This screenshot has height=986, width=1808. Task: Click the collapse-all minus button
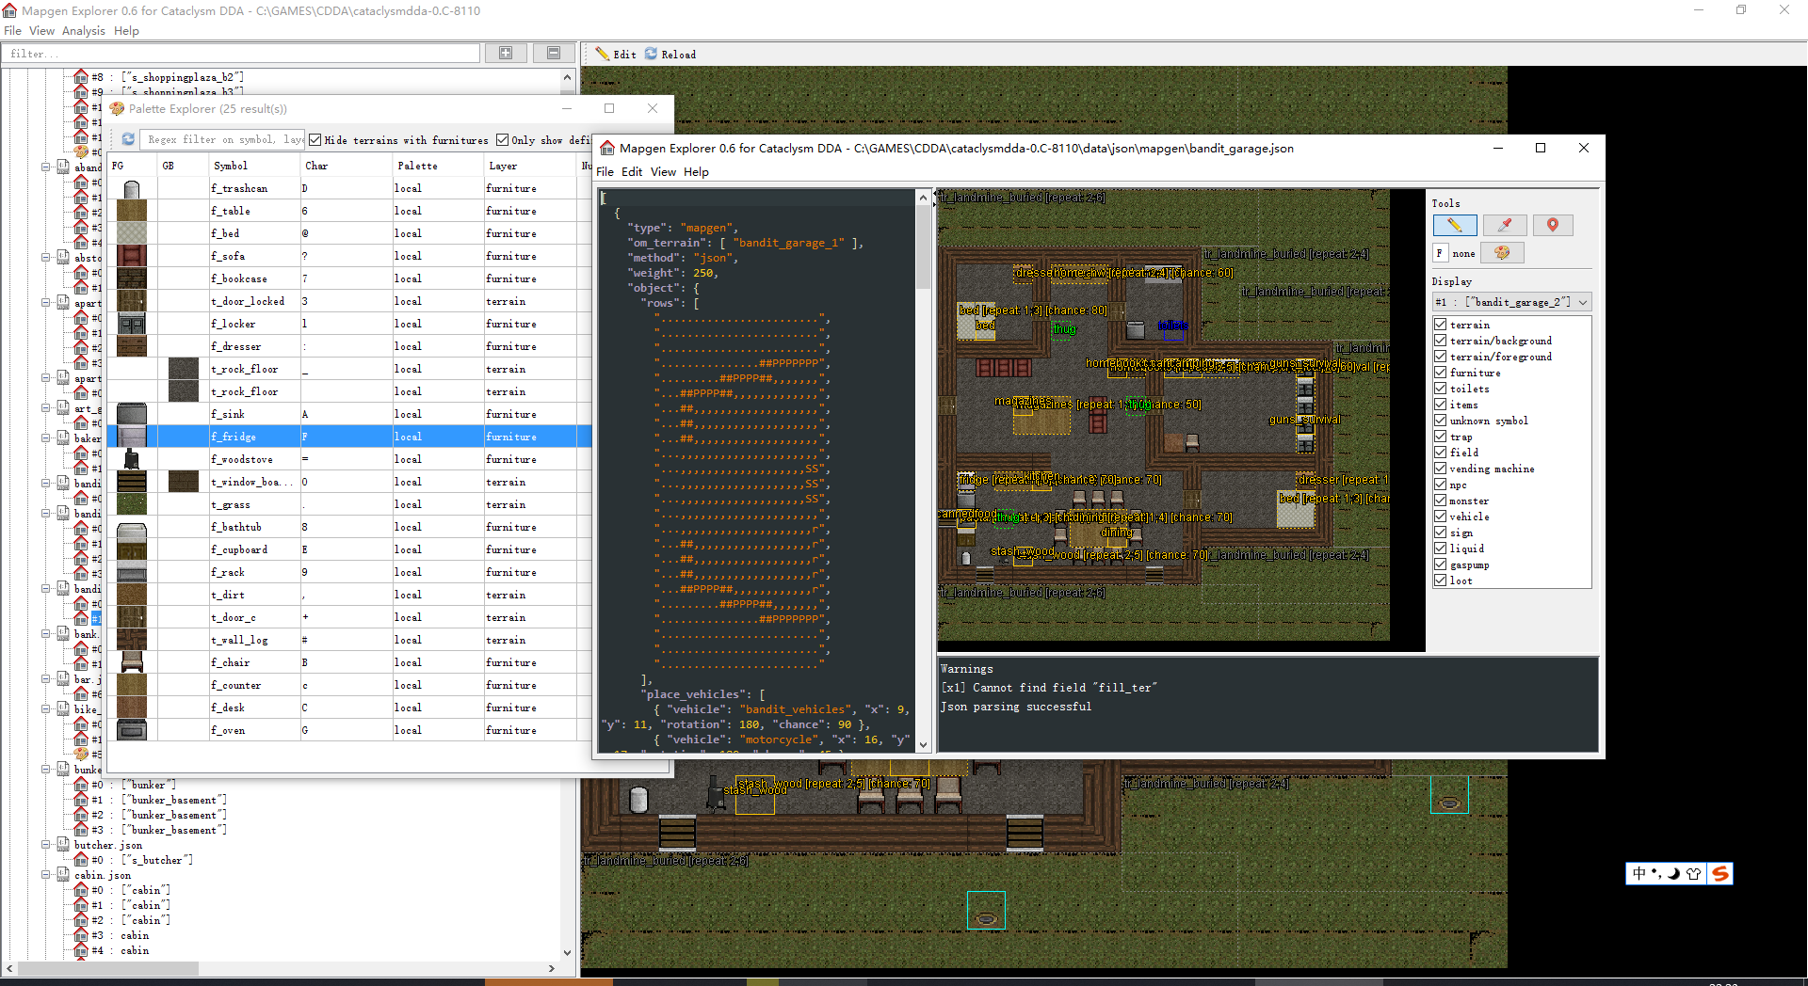[554, 54]
